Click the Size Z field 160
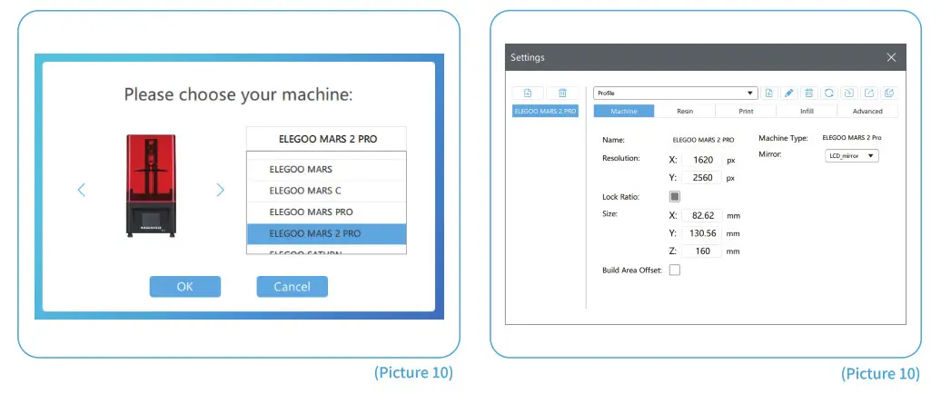 [x=701, y=251]
